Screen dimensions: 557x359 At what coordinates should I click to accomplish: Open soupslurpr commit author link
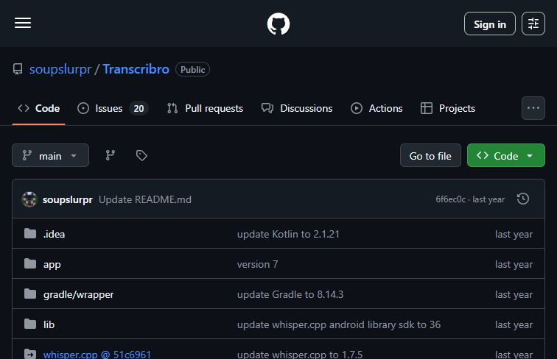click(68, 199)
